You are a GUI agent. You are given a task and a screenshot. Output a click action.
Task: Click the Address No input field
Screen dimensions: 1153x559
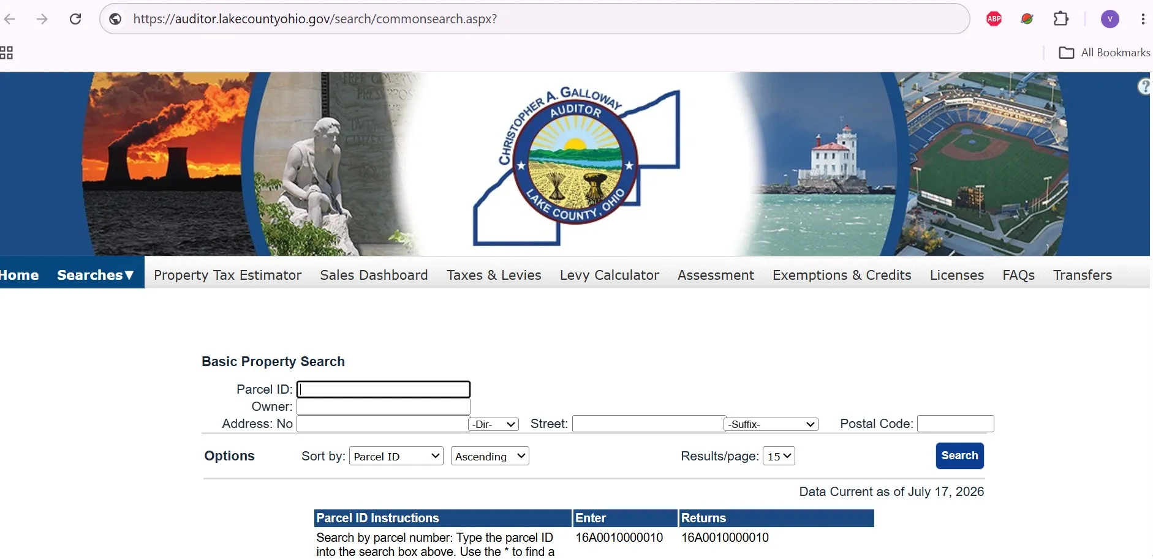[x=383, y=424]
